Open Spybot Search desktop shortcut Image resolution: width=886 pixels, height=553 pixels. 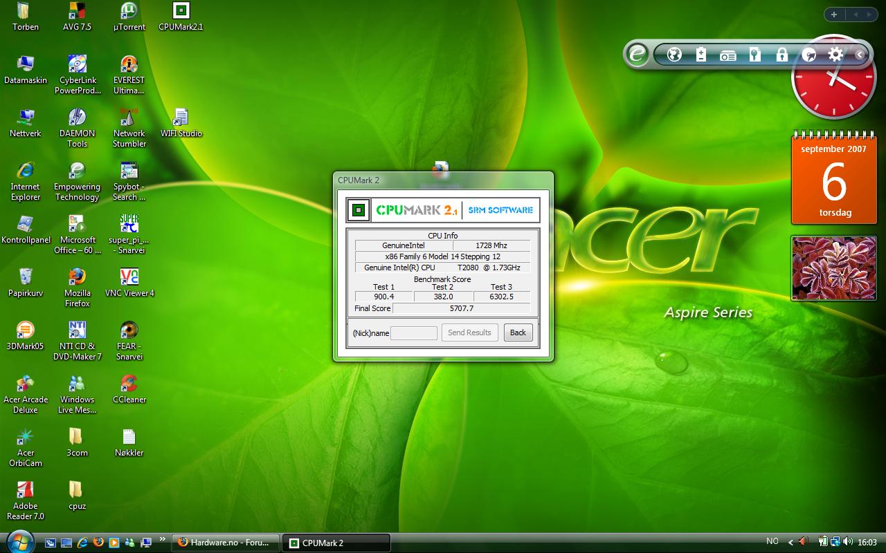[129, 181]
